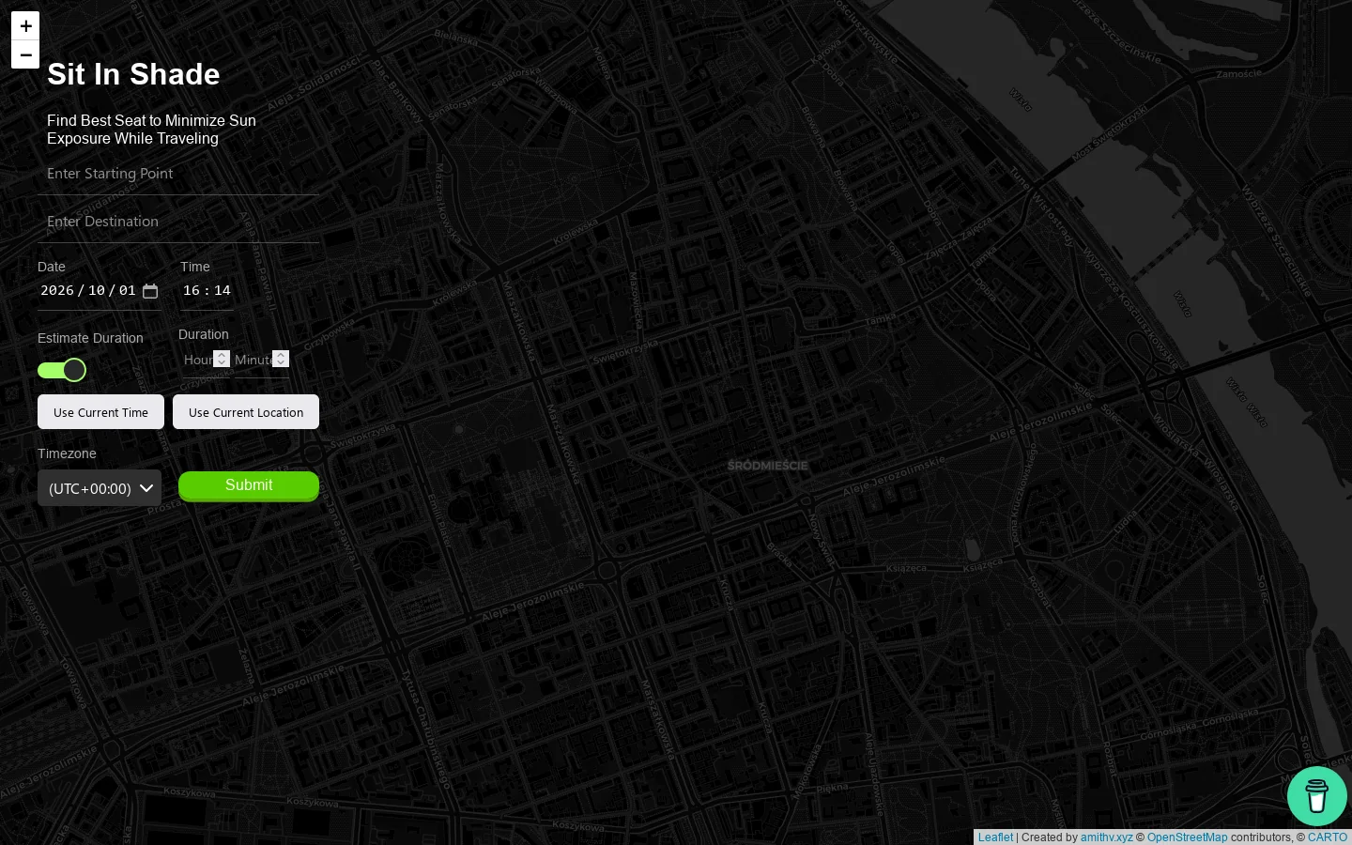Open the amithv.xyz creator link
This screenshot has height=845, width=1352.
tap(1106, 837)
